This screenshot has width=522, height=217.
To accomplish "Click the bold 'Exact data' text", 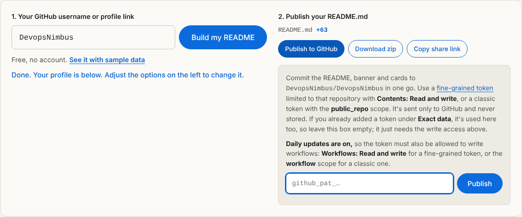I will coord(434,119).
